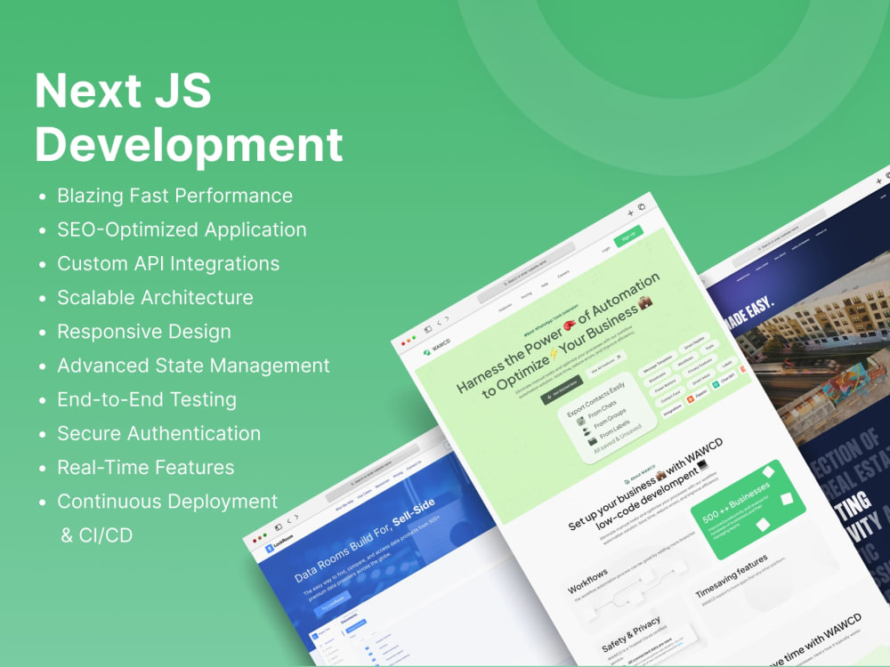Click the sidebar toggle icon in LockRoom browser

coord(278,526)
